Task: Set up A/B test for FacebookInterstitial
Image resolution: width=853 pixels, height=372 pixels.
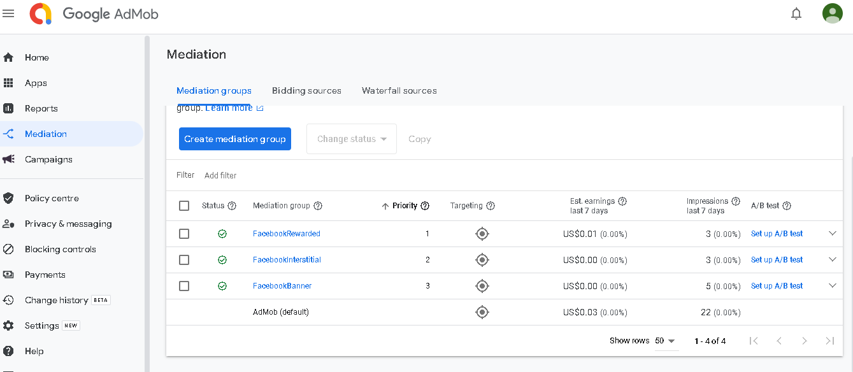Action: pyautogui.click(x=777, y=260)
